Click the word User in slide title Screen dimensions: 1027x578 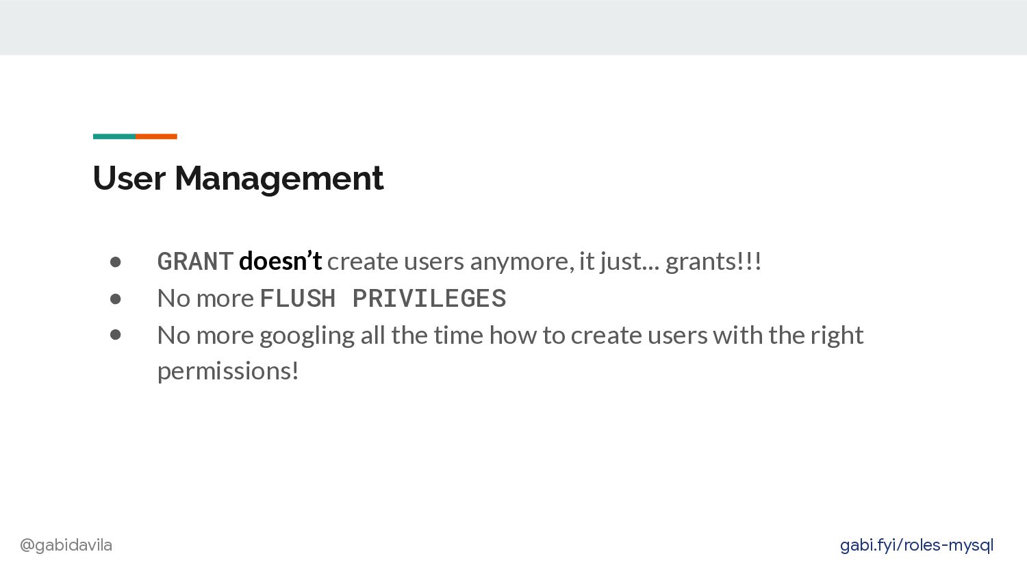coord(129,178)
